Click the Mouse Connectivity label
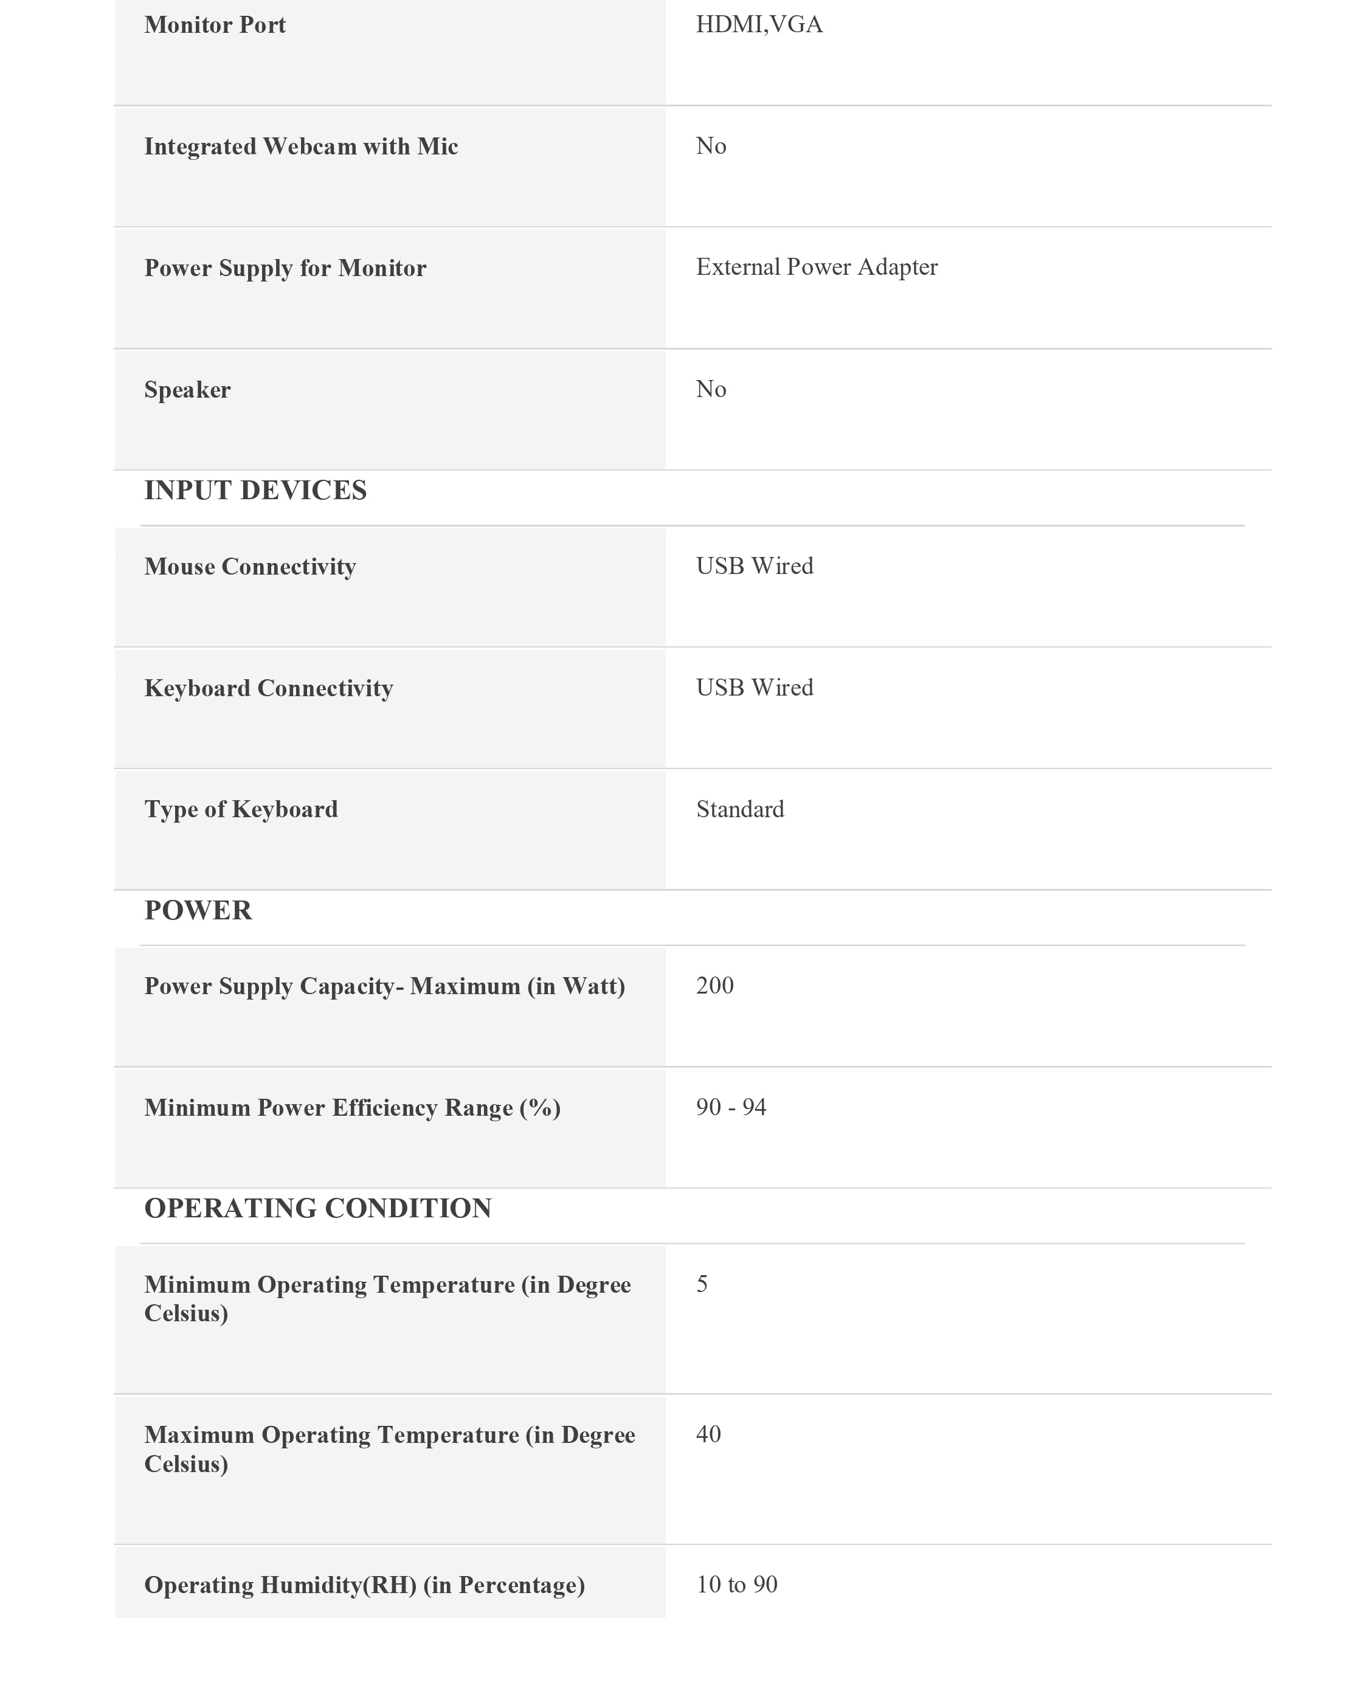 (249, 567)
